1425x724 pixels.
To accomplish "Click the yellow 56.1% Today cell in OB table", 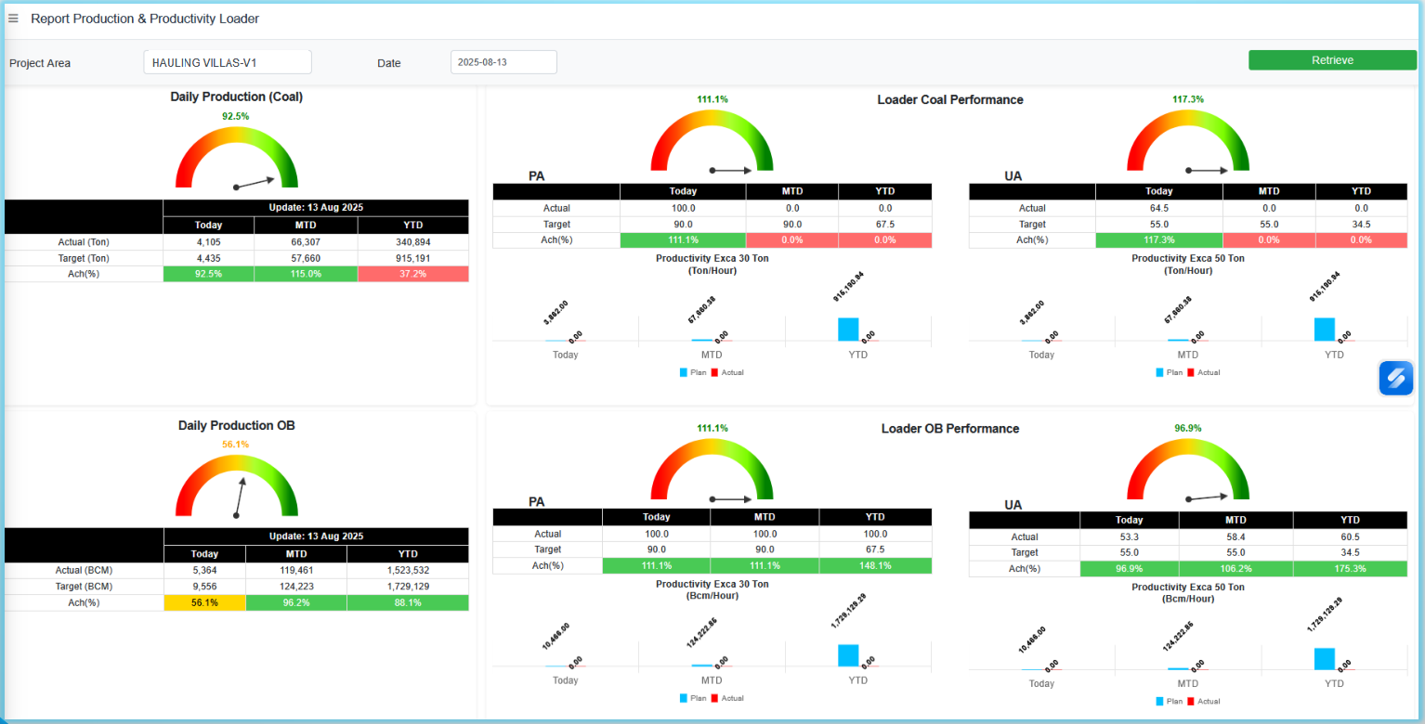I will coord(204,602).
